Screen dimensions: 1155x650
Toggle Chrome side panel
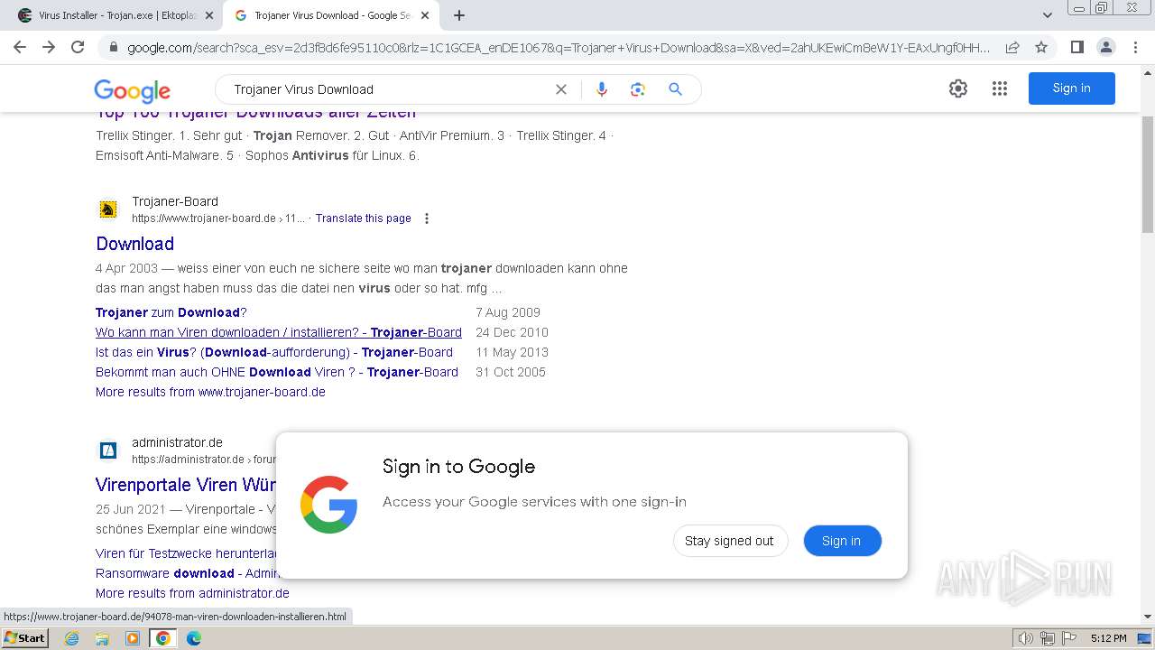[1076, 47]
